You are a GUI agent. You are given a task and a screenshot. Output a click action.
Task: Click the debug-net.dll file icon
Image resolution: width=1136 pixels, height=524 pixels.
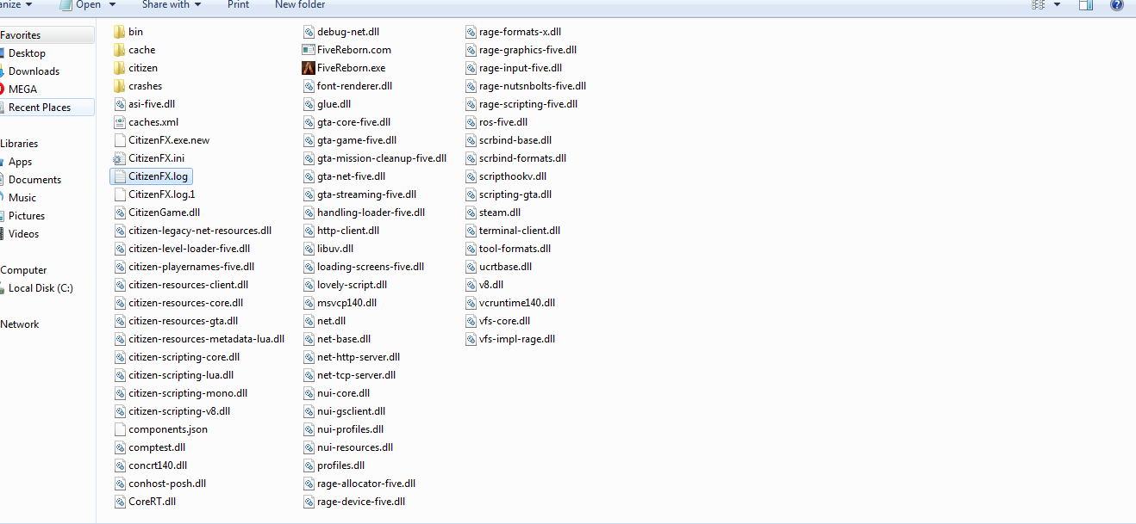pyautogui.click(x=308, y=32)
